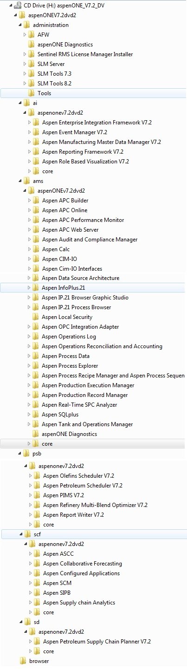Screen dimensions: 187x669
Task: Click the folder icon next to SLM Server
Action: point(32,64)
